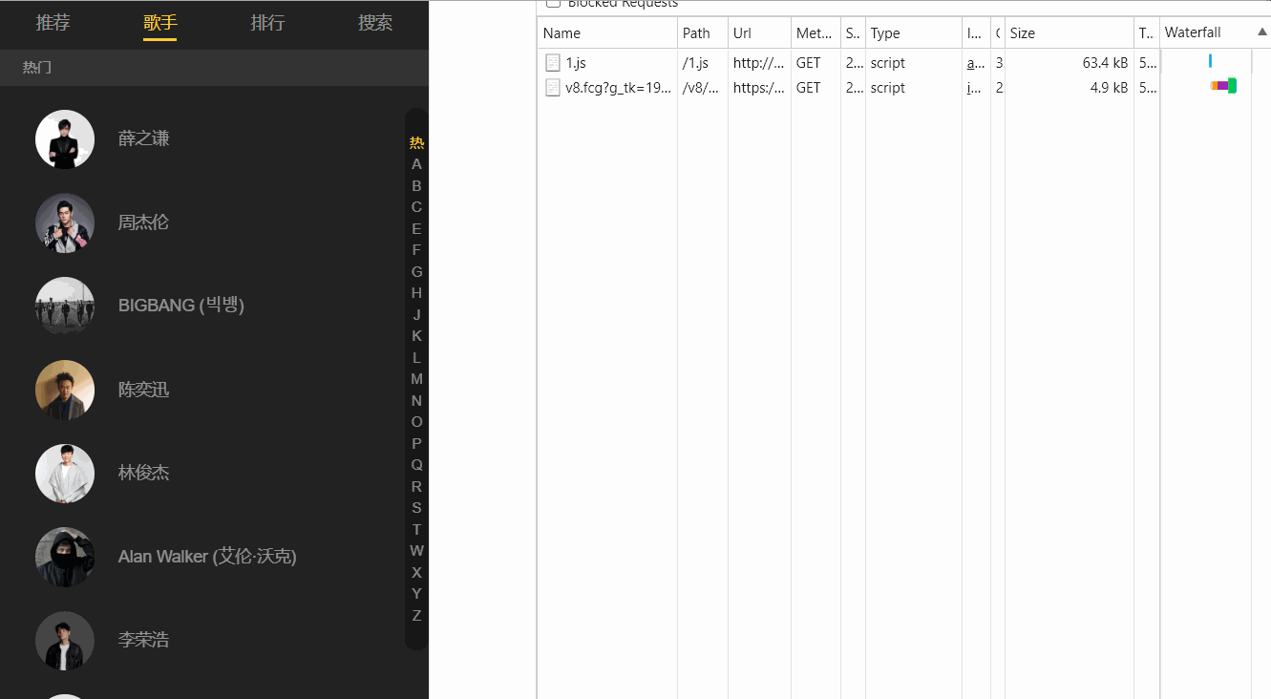Jump to letter B in index

(x=416, y=186)
